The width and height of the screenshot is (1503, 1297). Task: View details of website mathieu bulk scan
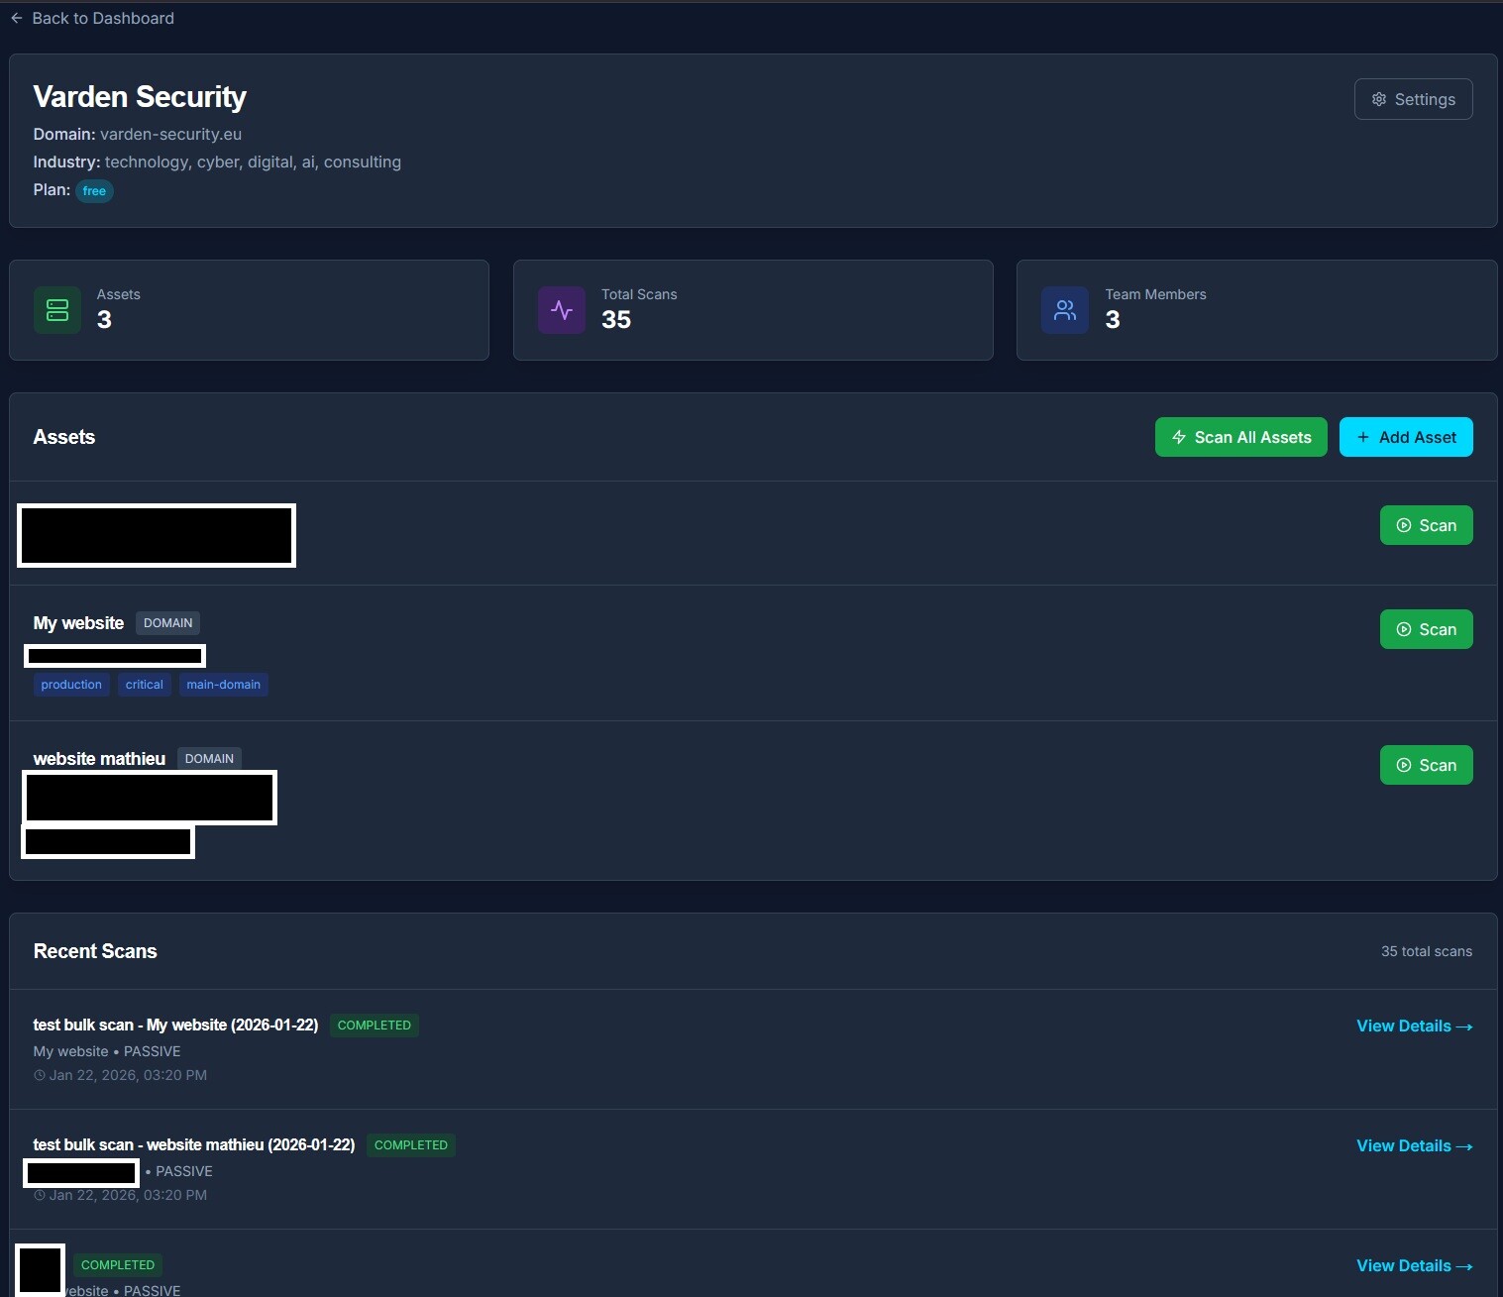[1413, 1145]
